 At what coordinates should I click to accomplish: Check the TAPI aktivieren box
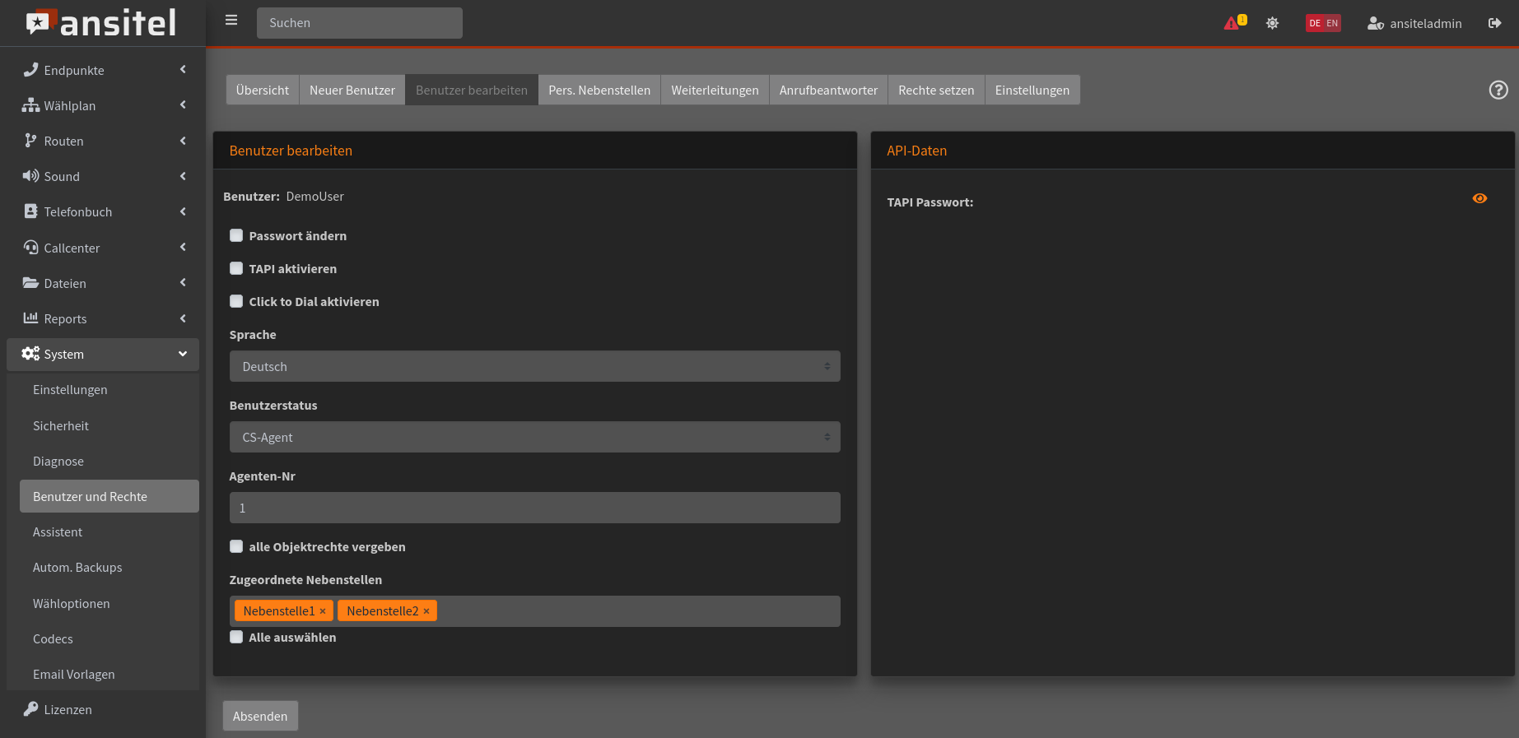tap(236, 269)
